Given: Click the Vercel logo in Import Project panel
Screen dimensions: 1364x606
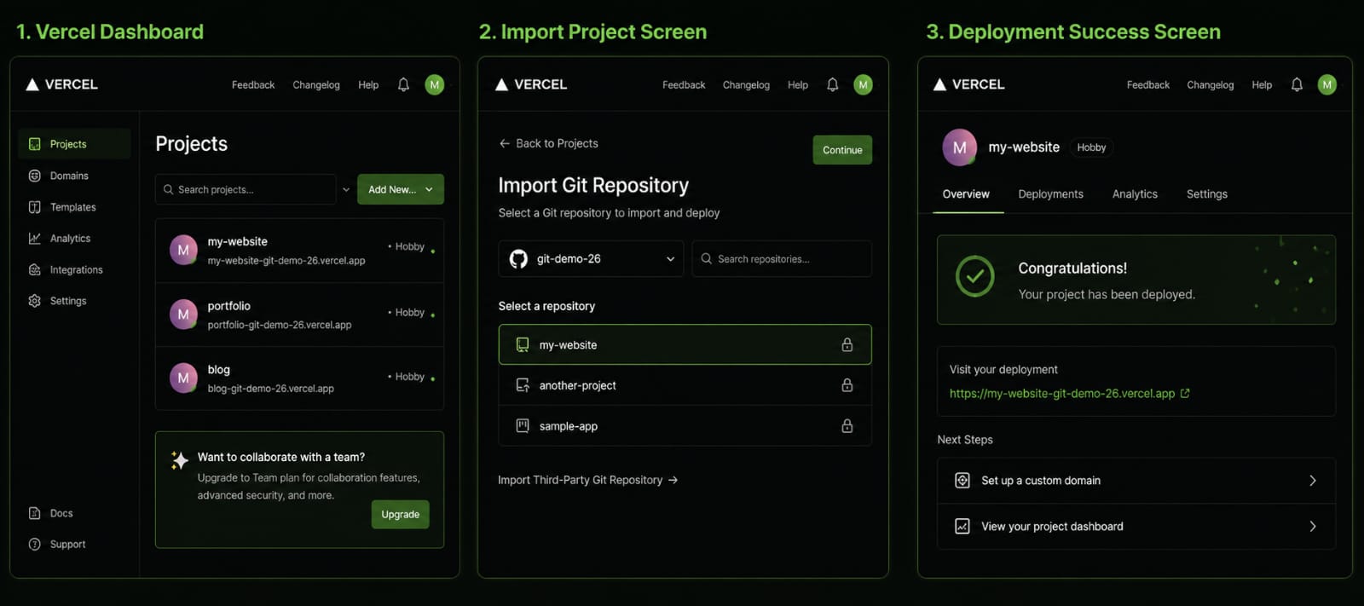Looking at the screenshot, I should [531, 84].
